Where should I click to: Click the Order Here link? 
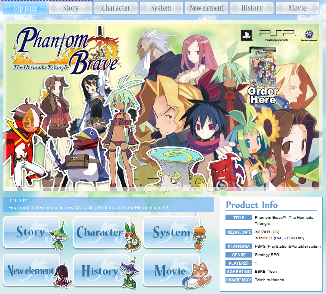tap(263, 95)
